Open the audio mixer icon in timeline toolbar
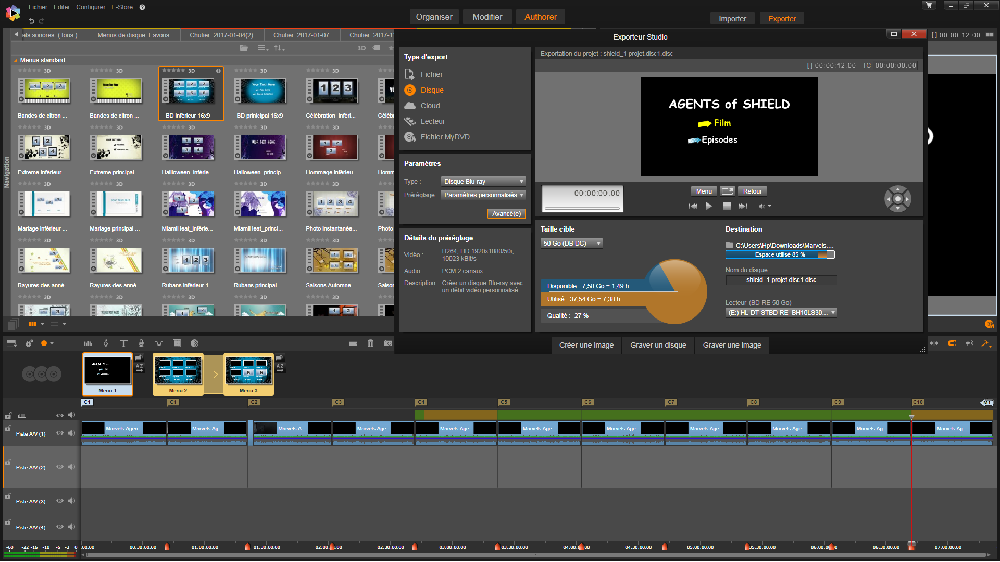Screen dimensions: 1000x562 88,343
